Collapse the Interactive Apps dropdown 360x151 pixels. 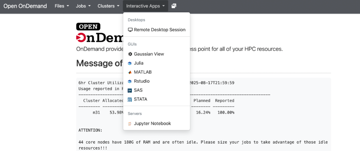(145, 6)
